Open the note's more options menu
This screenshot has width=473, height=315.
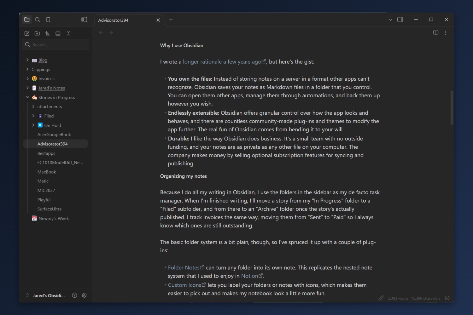pos(445,33)
